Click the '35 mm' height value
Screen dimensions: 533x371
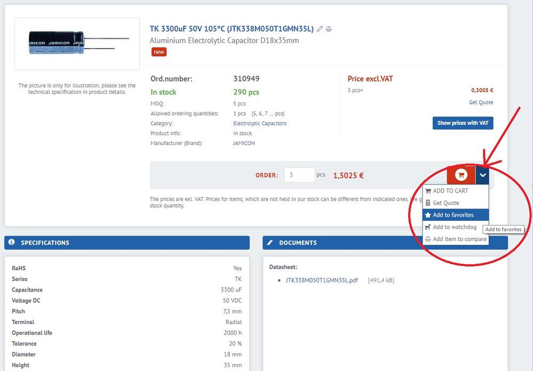click(x=233, y=365)
